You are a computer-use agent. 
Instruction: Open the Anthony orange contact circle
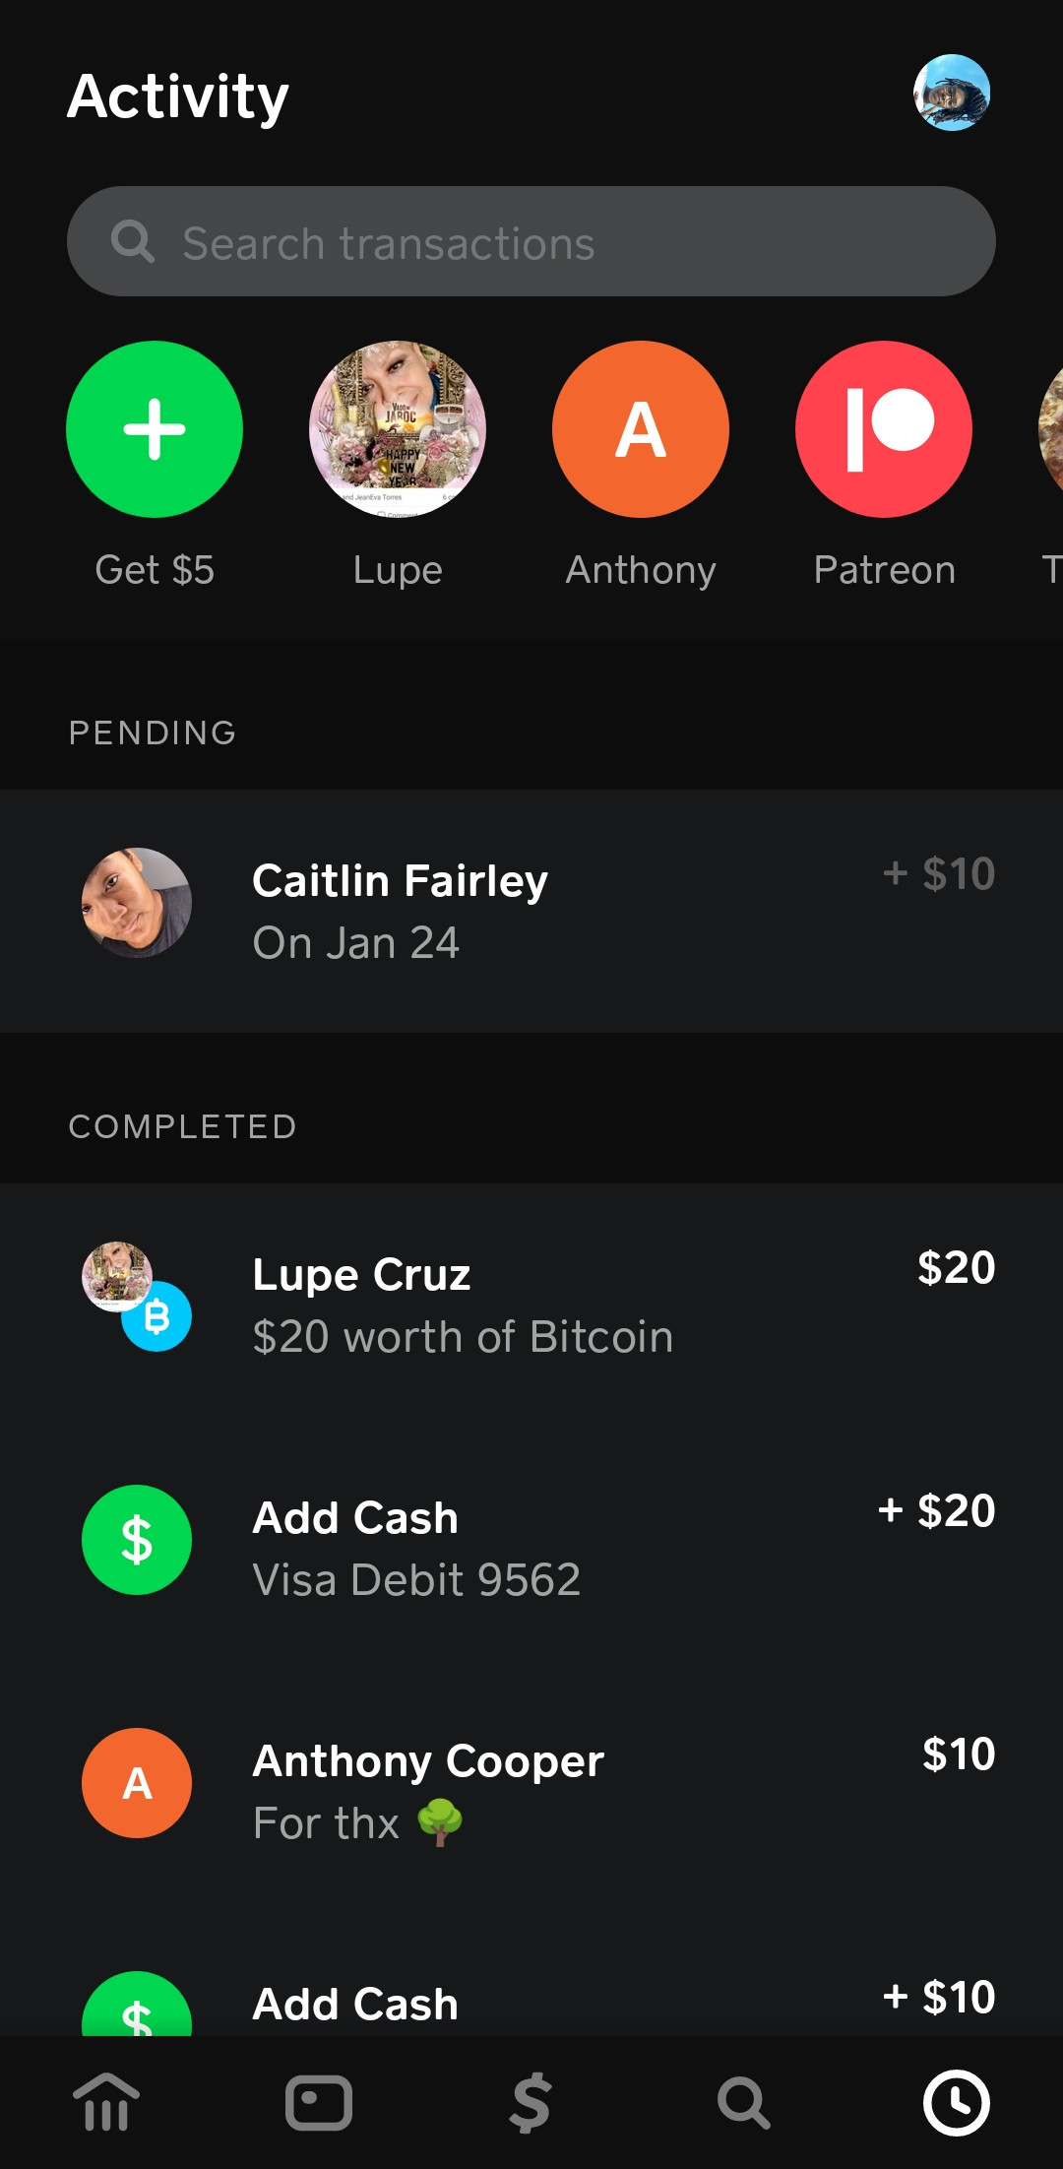pos(641,429)
